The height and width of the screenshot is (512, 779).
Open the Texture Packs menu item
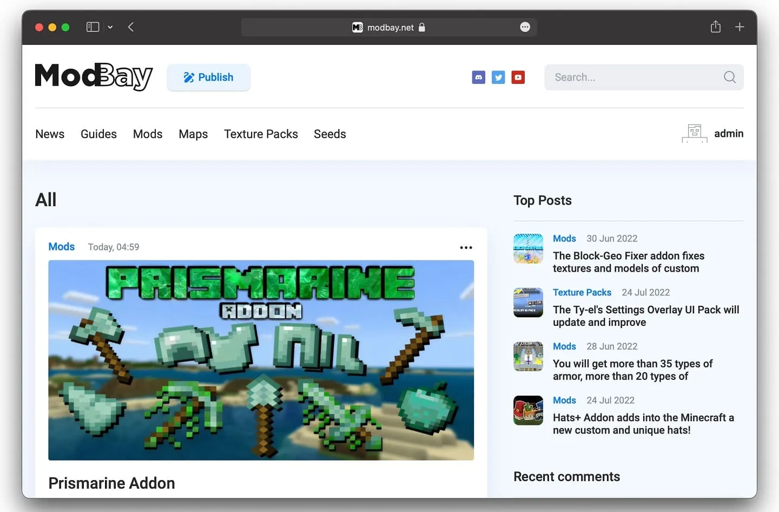(x=261, y=134)
